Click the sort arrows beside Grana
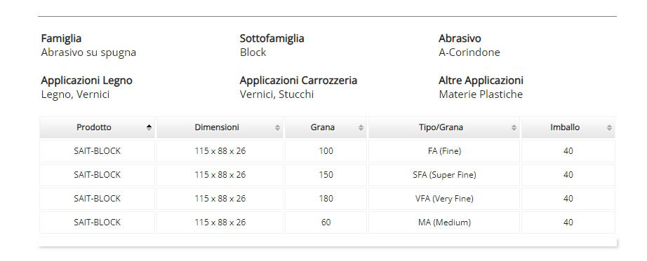Image resolution: width=647 pixels, height=261 pixels. coord(361,127)
